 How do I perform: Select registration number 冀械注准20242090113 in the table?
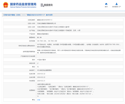(45, 20)
